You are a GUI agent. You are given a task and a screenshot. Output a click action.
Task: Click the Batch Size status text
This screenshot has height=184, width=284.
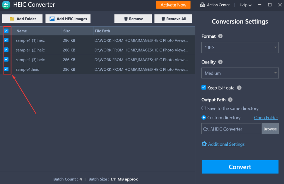click(x=113, y=179)
